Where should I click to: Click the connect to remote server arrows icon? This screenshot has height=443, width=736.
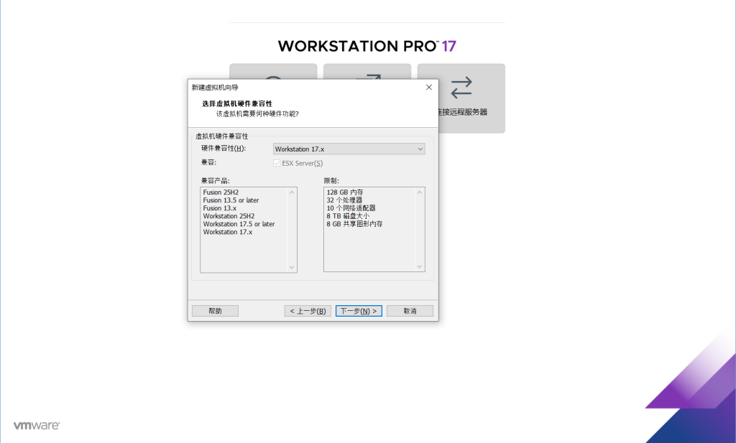point(461,88)
